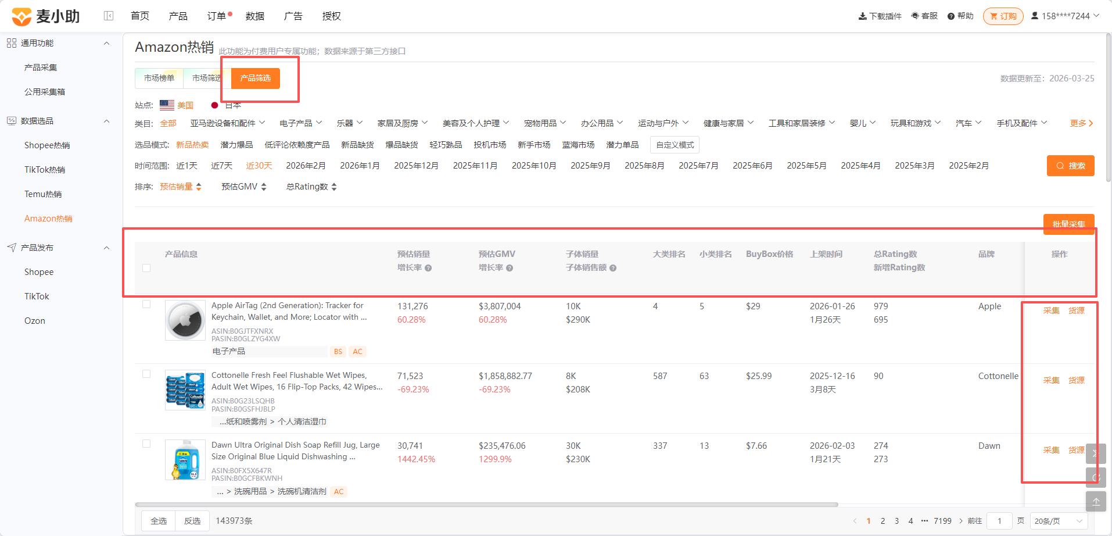Click help icon beside 子体销售额
The height and width of the screenshot is (536, 1112).
613,268
